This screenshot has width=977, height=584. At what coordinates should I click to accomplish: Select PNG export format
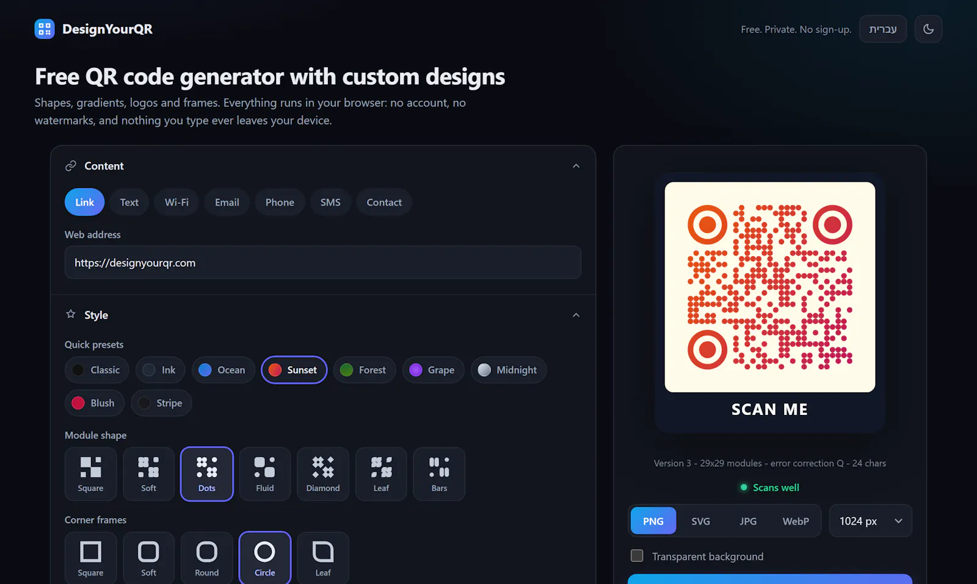653,521
